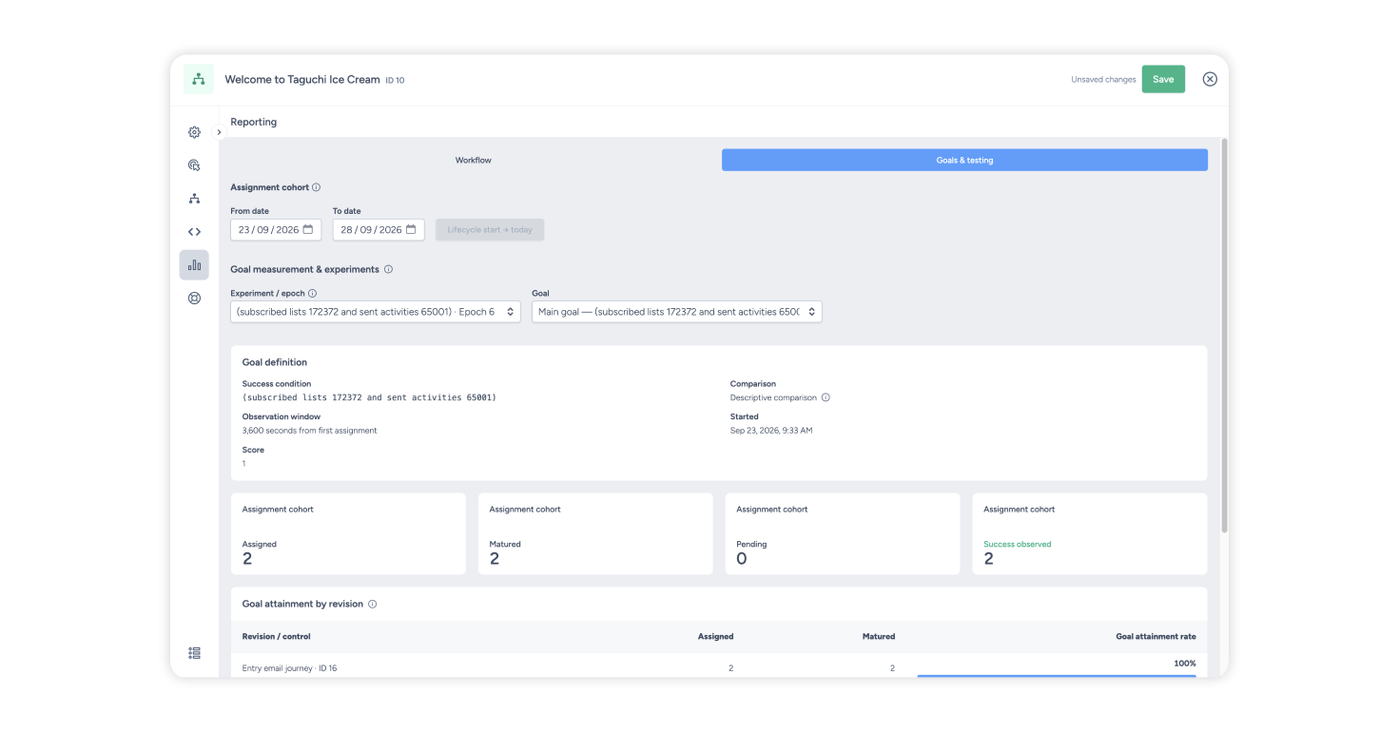The height and width of the screenshot is (733, 1399).
Task: Close the journey editor with X icon
Action: 1210,79
